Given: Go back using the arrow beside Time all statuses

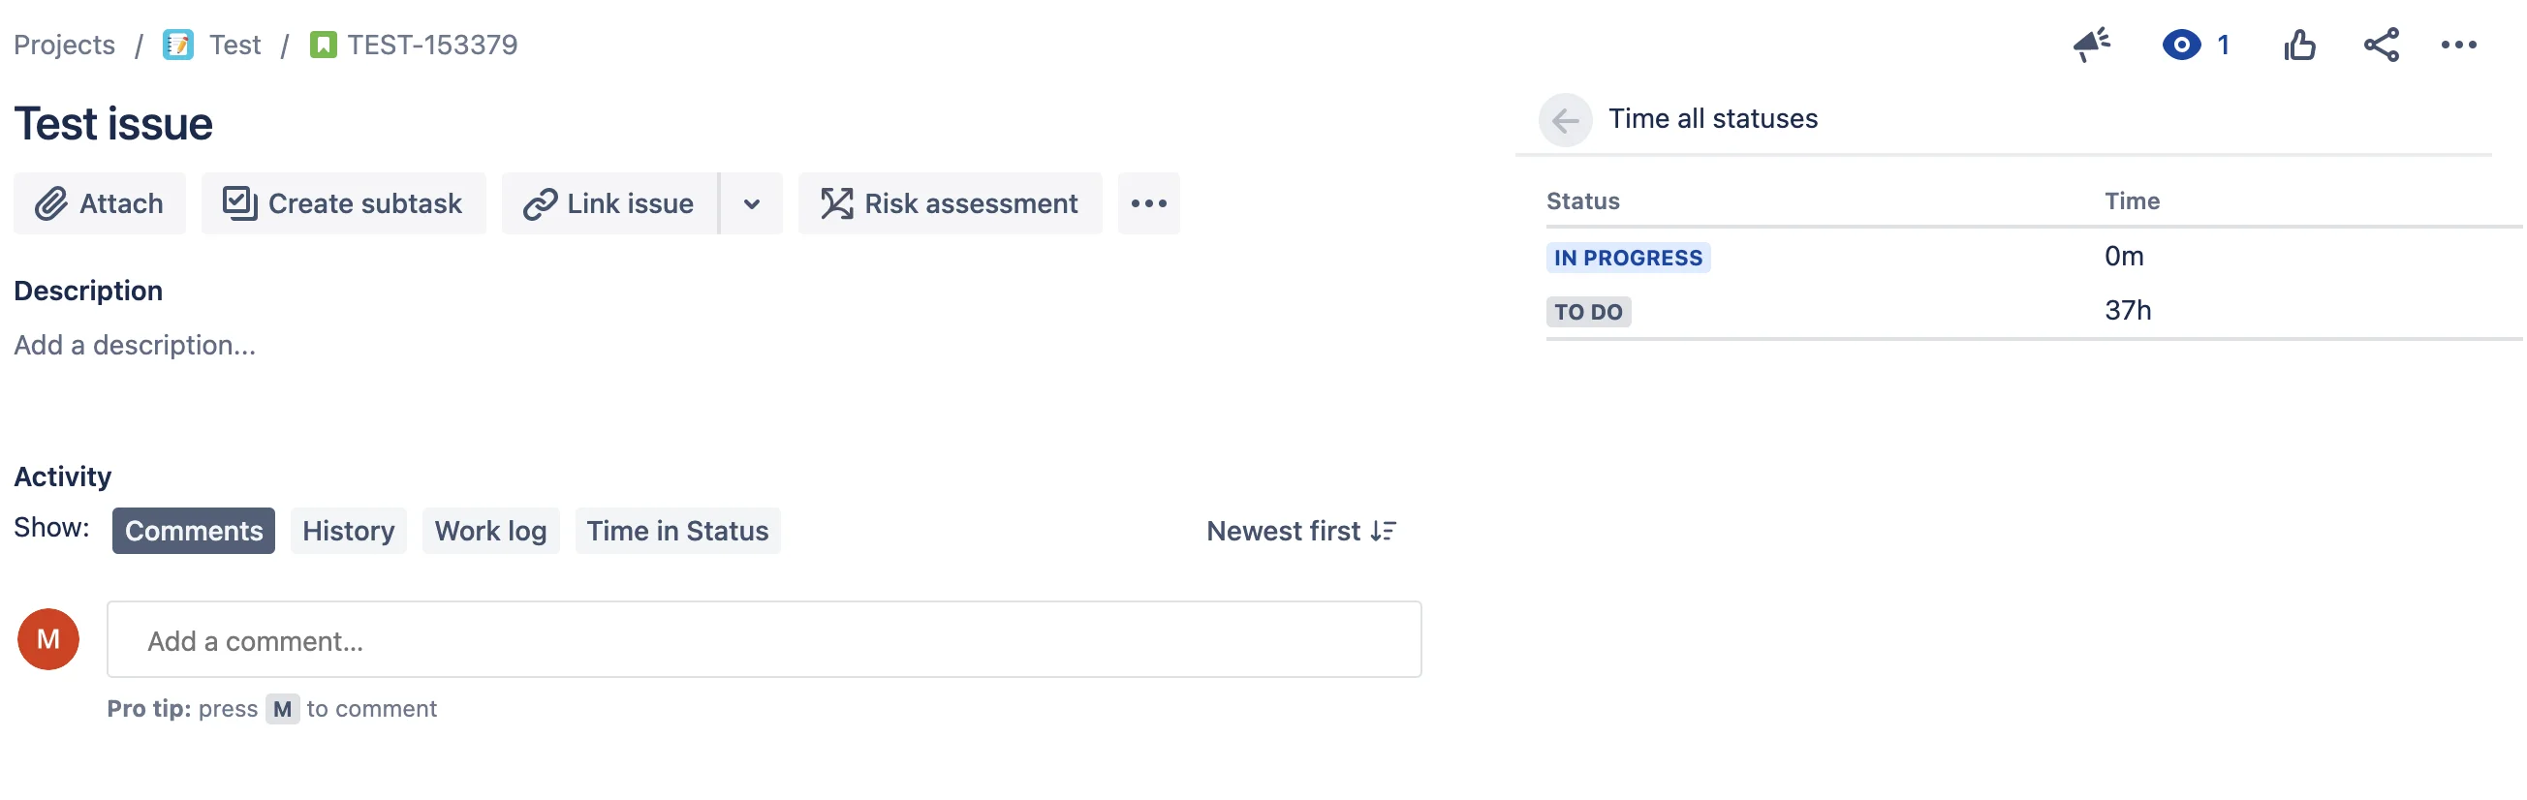Looking at the screenshot, I should [1565, 119].
